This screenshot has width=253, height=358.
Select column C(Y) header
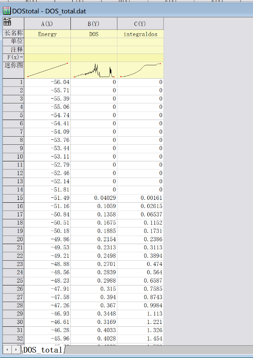tap(140, 24)
